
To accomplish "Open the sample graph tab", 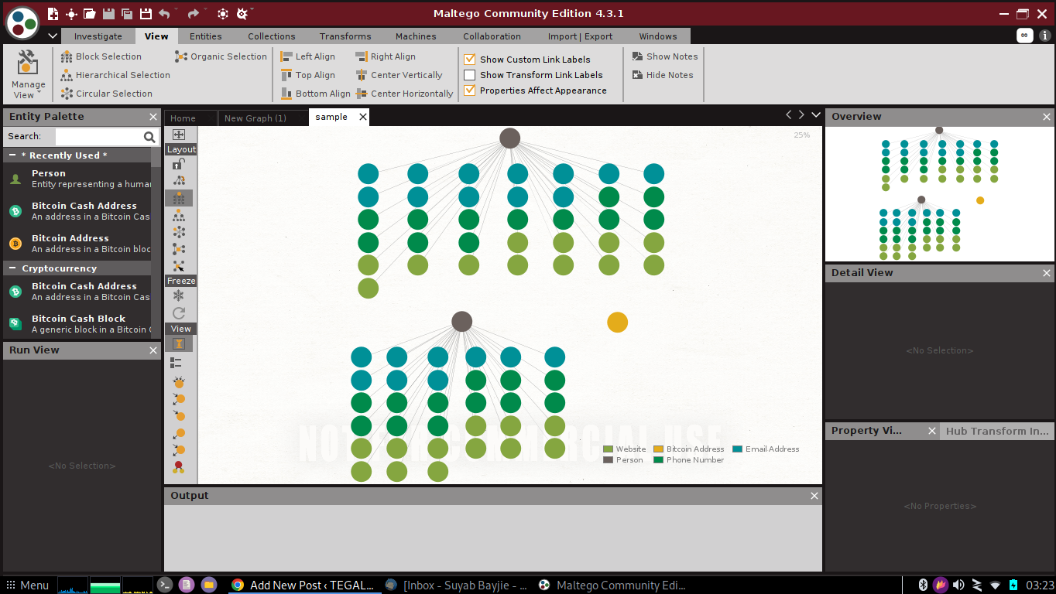I will click(x=331, y=117).
